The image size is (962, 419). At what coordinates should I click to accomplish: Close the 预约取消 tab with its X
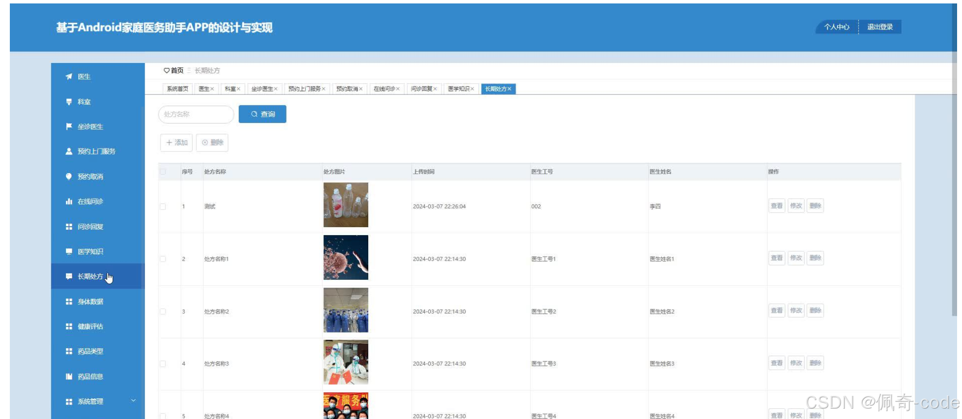click(360, 89)
